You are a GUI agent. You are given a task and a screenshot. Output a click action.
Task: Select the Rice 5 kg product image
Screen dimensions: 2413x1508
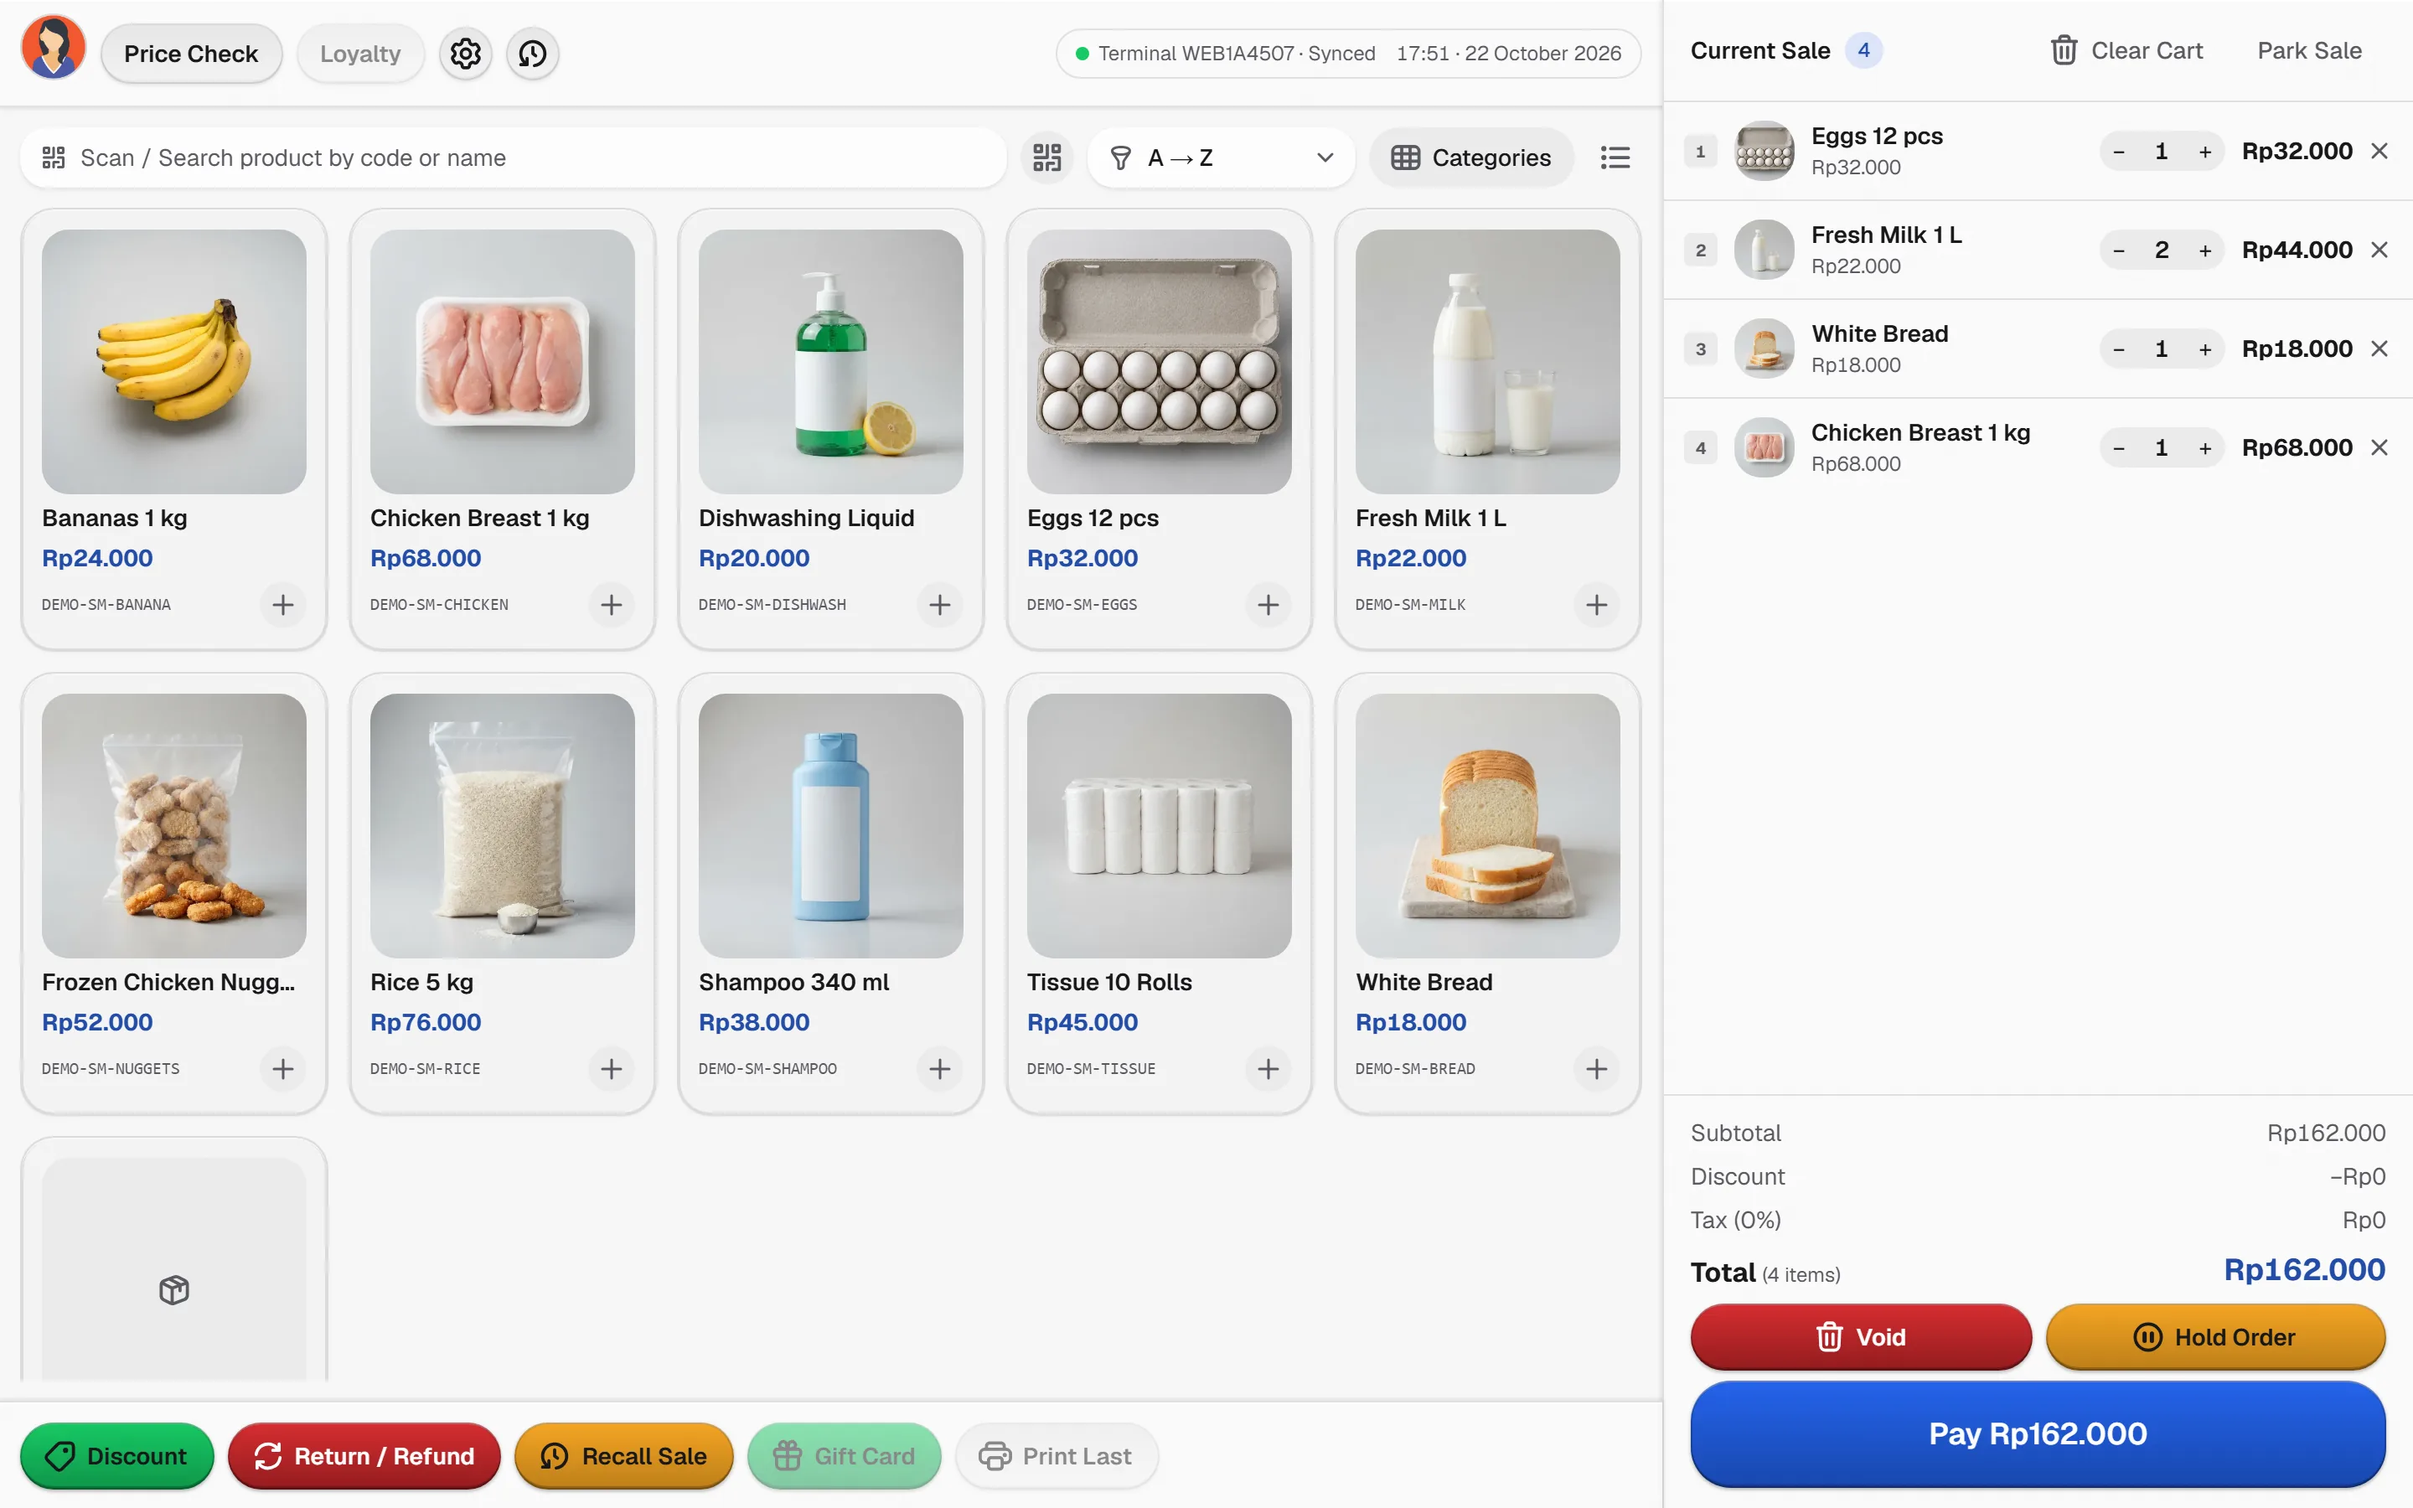(503, 826)
